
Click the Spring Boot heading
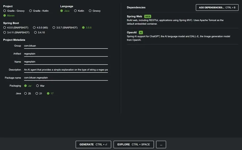(x=11, y=23)
